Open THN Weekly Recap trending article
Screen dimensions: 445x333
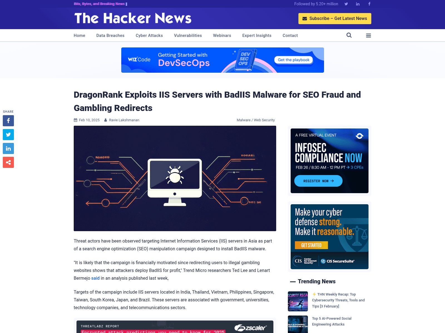point(338,300)
